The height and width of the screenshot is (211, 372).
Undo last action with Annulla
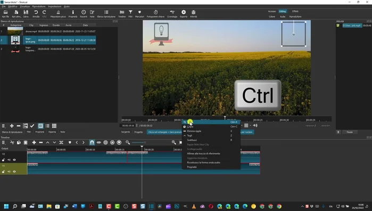point(36,14)
